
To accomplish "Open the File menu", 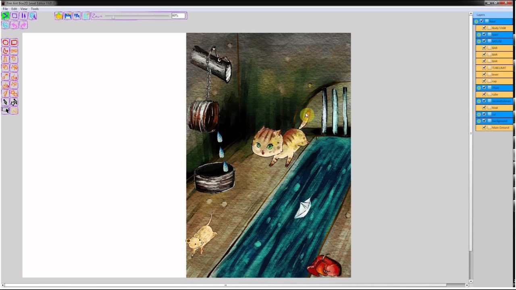I will [5, 8].
